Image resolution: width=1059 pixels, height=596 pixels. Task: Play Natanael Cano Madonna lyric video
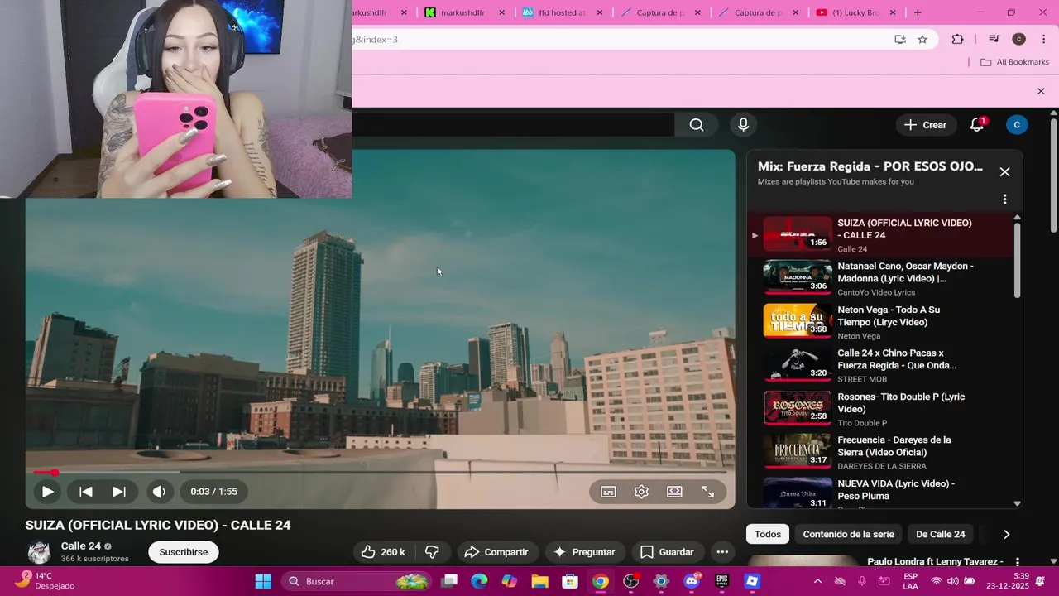pyautogui.click(x=880, y=279)
